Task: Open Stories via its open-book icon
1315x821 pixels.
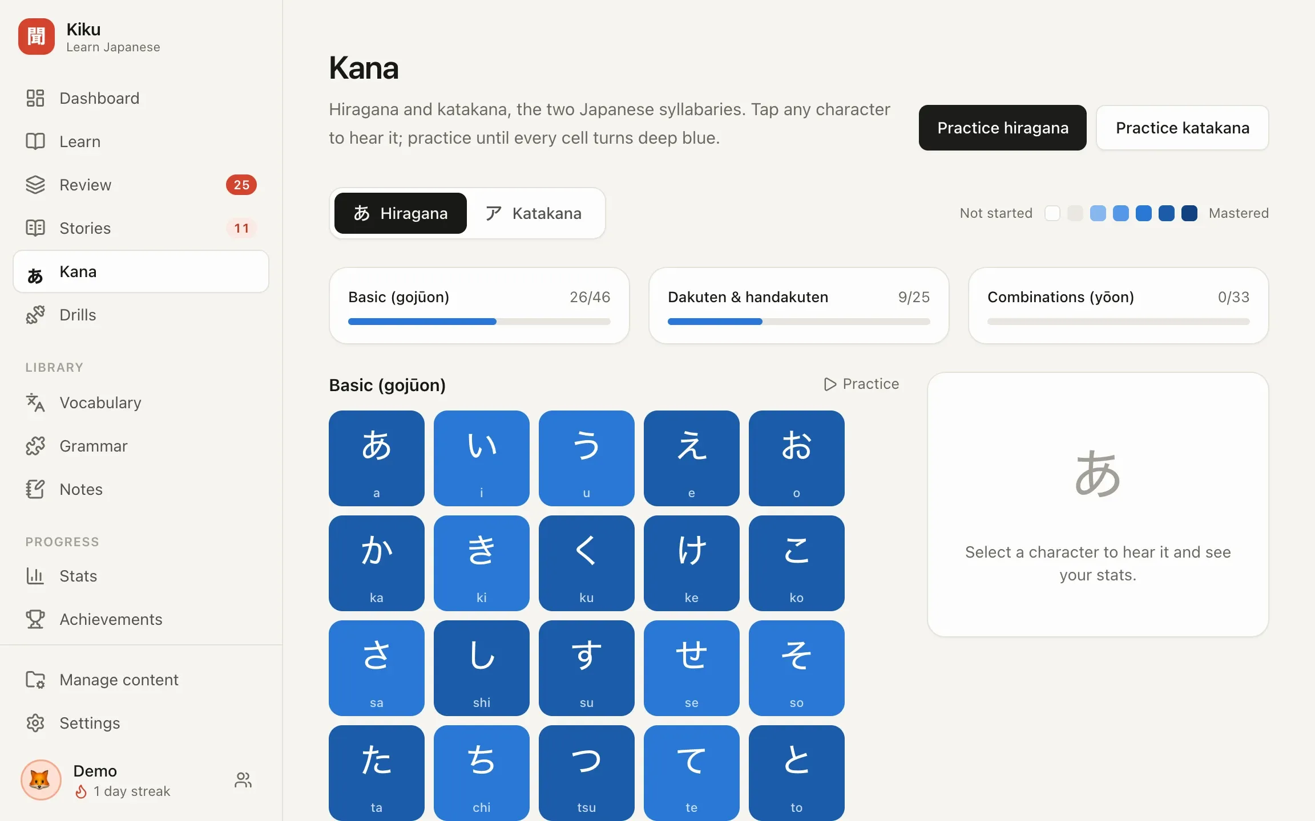Action: click(35, 228)
